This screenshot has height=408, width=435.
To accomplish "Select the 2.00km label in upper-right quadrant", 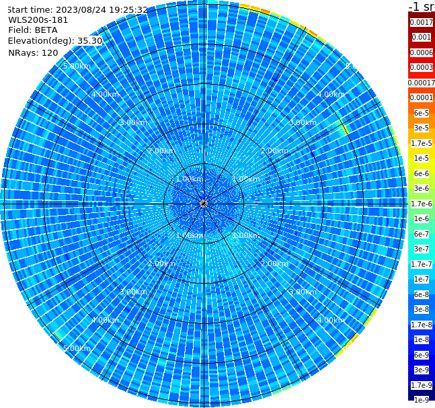I will tap(274, 151).
